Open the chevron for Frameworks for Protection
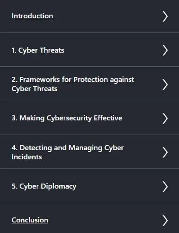Image resolution: width=179 pixels, height=233 pixels. pyautogui.click(x=165, y=85)
